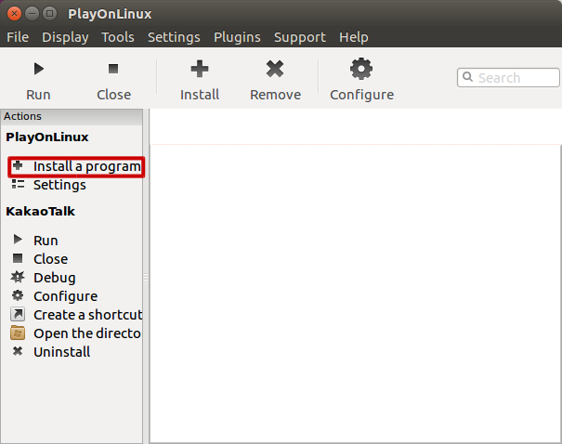Open the Settings link under PlayOnLinux
The width and height of the screenshot is (562, 444).
click(59, 185)
